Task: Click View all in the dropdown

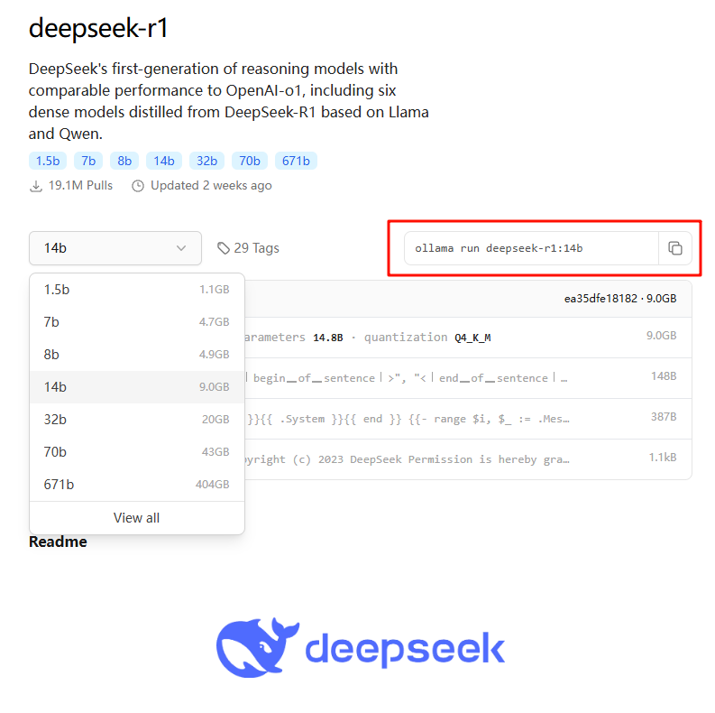Action: (x=137, y=518)
